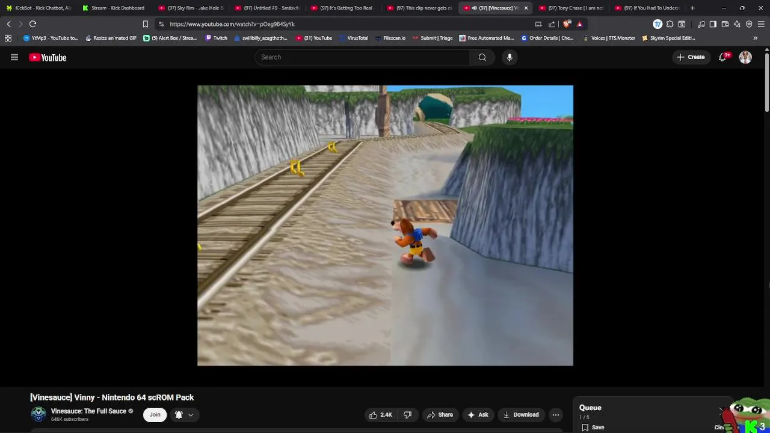Open more actions three-dot menu

(x=556, y=414)
